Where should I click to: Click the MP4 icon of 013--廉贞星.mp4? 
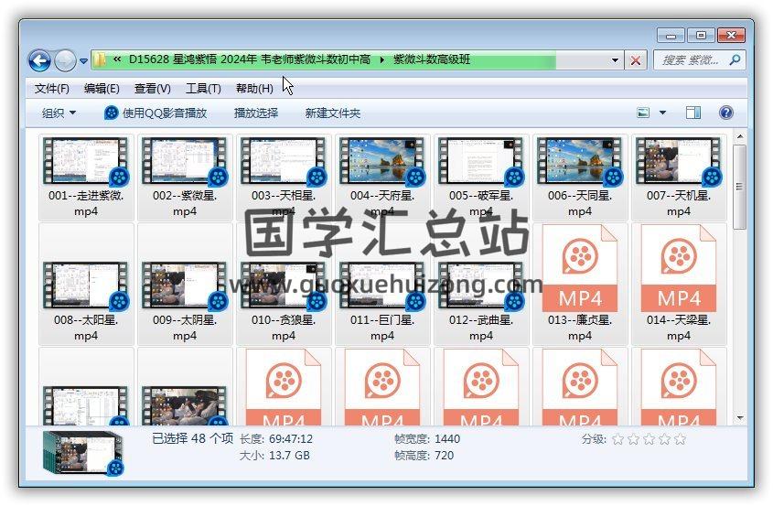[x=580, y=268]
